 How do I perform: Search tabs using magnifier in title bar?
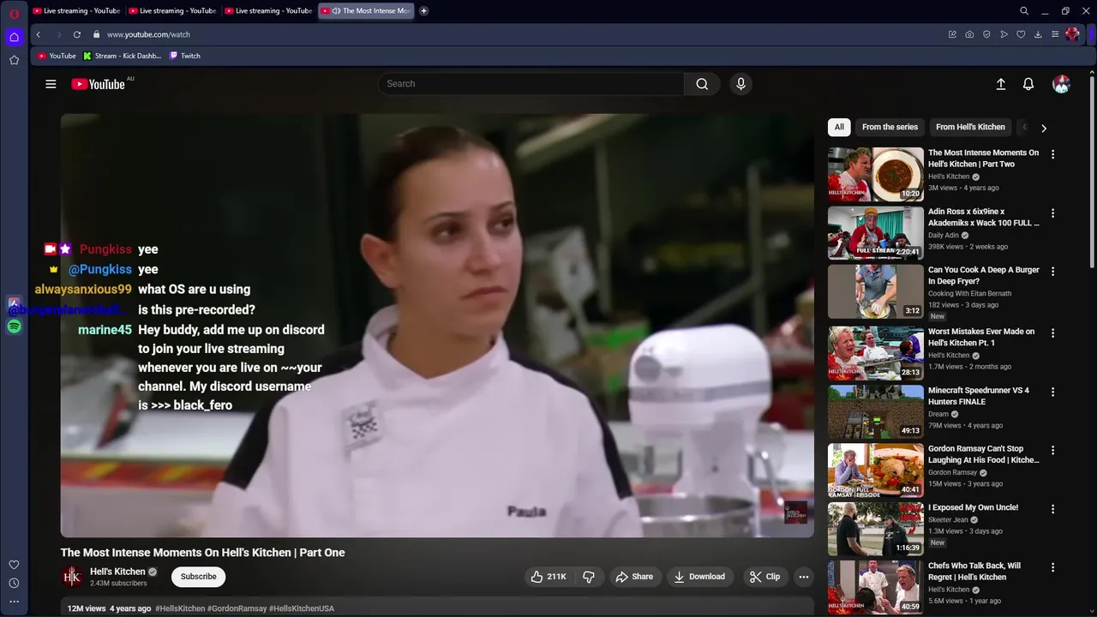1024,11
